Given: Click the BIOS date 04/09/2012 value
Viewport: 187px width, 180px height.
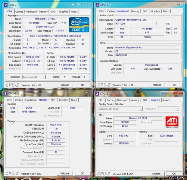Looking at the screenshot, I should 147,55.
